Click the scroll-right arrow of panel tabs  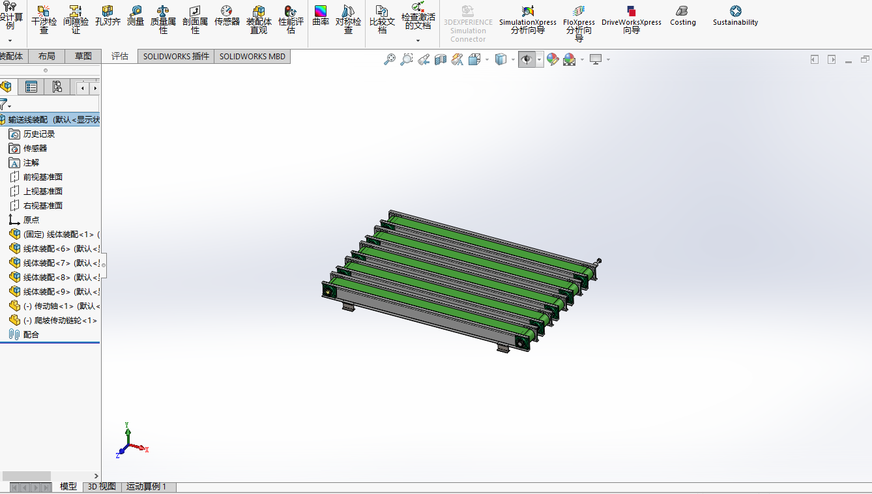[95, 87]
